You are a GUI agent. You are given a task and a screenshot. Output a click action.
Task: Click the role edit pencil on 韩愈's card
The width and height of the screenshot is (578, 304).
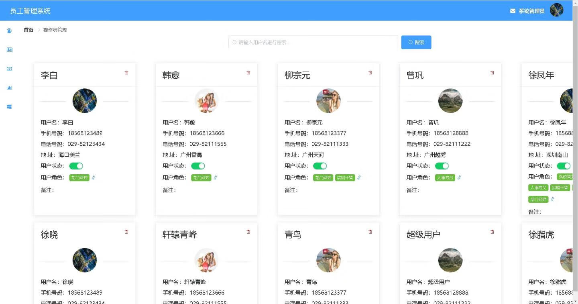216,178
